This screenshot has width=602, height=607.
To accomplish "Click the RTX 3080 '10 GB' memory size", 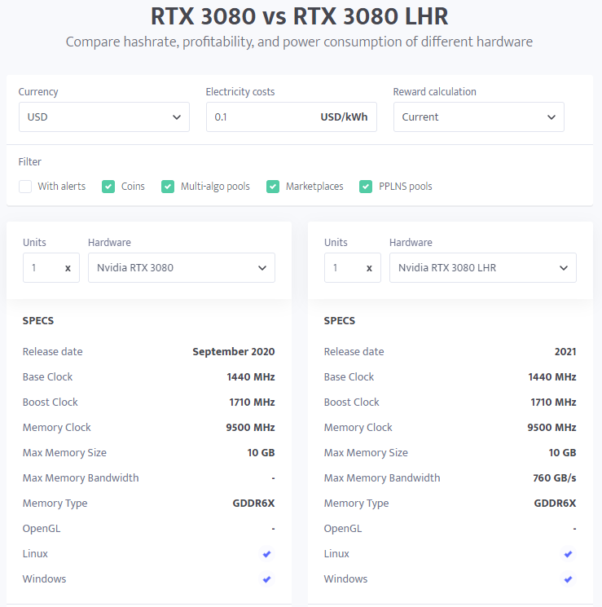I will [261, 452].
